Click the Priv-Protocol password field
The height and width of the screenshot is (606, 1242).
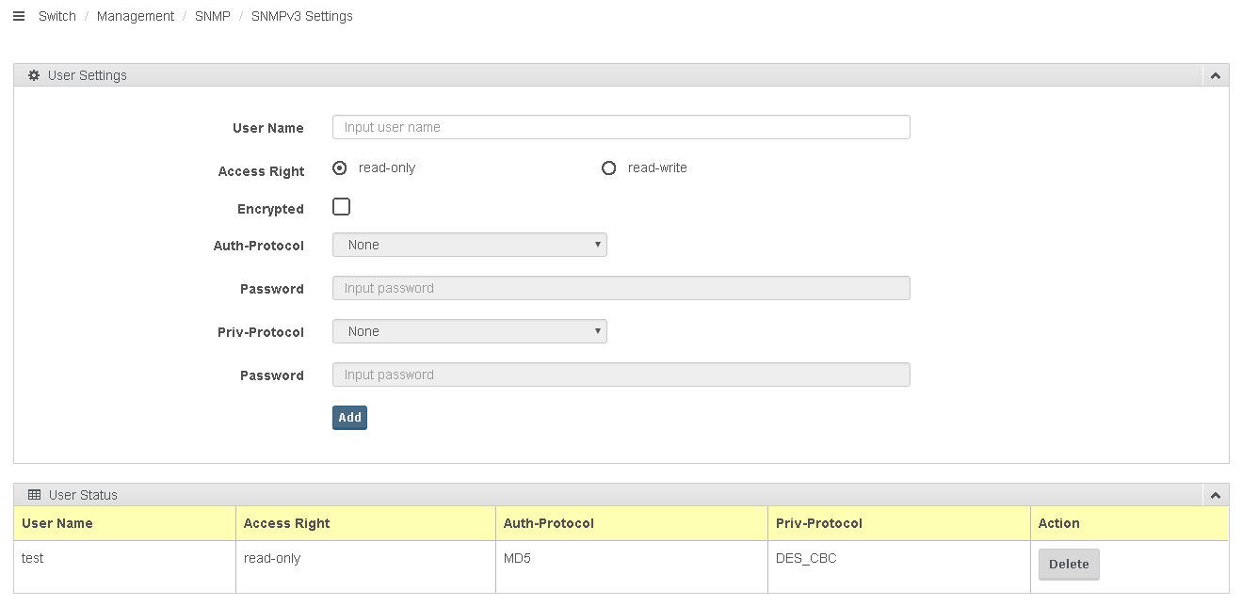point(621,375)
